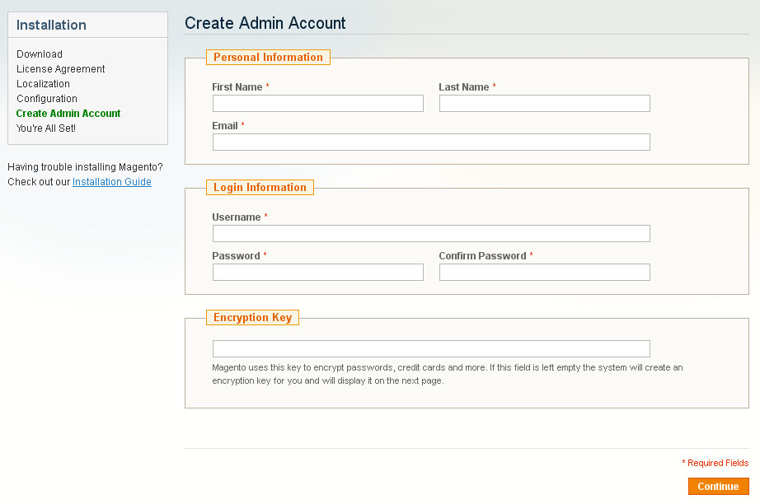Focus the First Name input field
The width and height of the screenshot is (760, 504).
(x=317, y=104)
